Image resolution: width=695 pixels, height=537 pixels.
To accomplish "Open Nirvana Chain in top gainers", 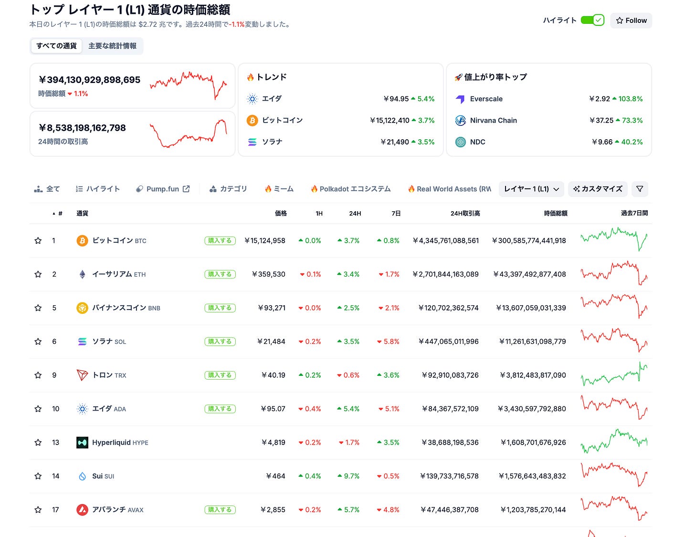I will 493,120.
